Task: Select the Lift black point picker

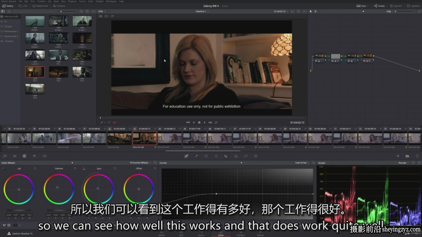Action: [3, 168]
